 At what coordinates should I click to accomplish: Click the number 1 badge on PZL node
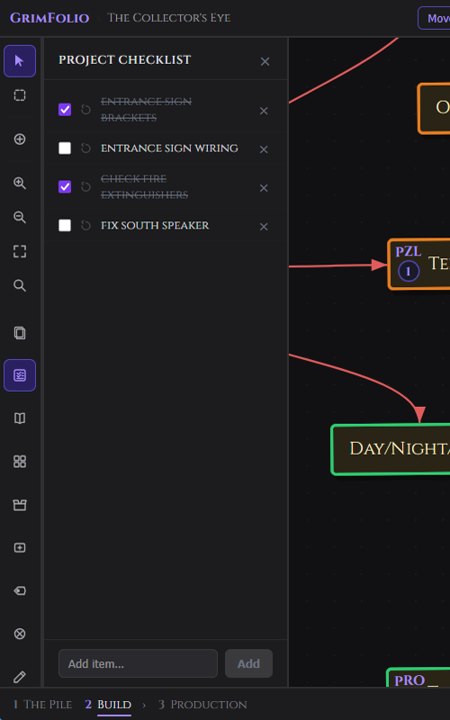click(x=409, y=272)
